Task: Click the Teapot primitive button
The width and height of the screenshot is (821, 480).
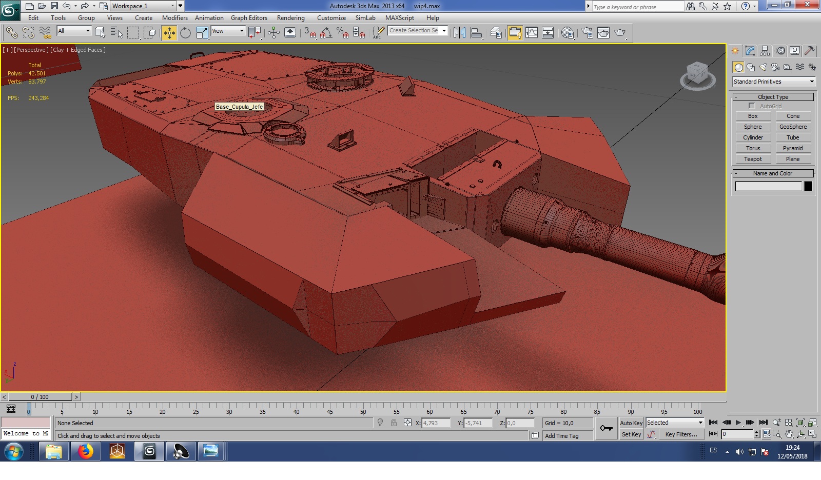Action: point(753,159)
